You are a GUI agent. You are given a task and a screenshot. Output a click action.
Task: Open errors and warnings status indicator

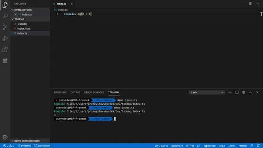tap(9, 146)
